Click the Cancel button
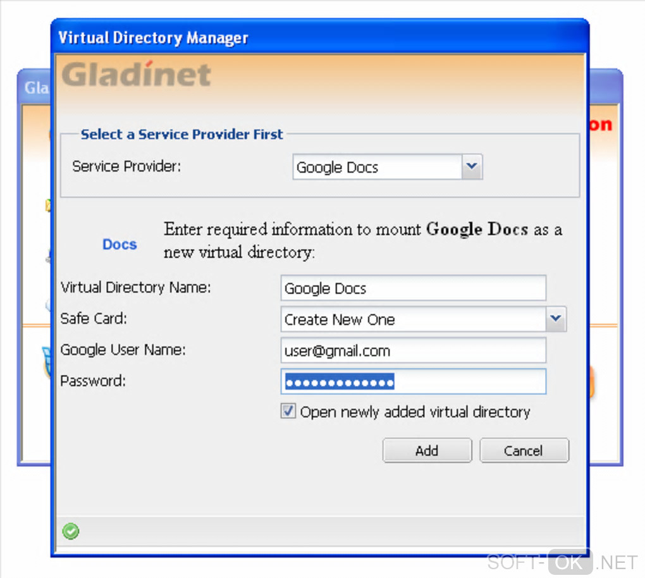645x578 pixels. (x=524, y=450)
